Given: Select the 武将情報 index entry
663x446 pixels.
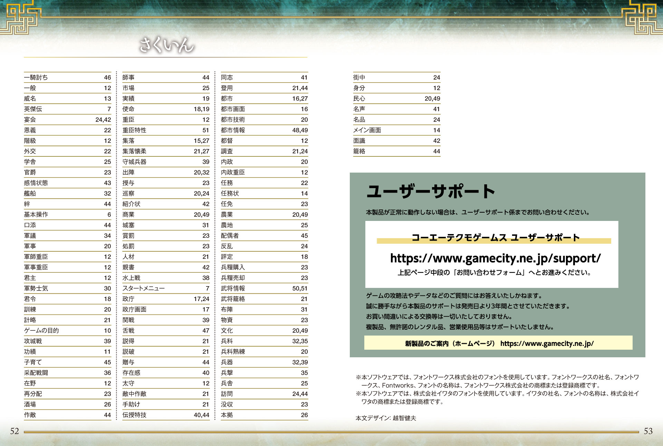Looking at the screenshot, I should click(x=233, y=289).
